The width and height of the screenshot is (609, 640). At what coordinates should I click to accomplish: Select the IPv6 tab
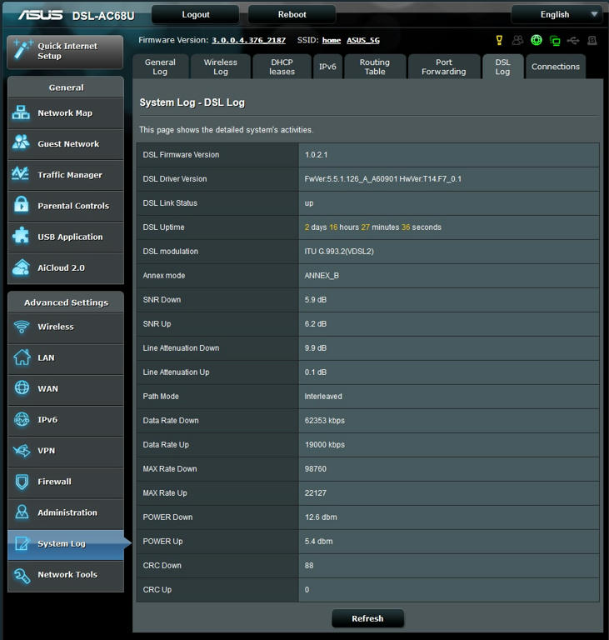(x=327, y=67)
